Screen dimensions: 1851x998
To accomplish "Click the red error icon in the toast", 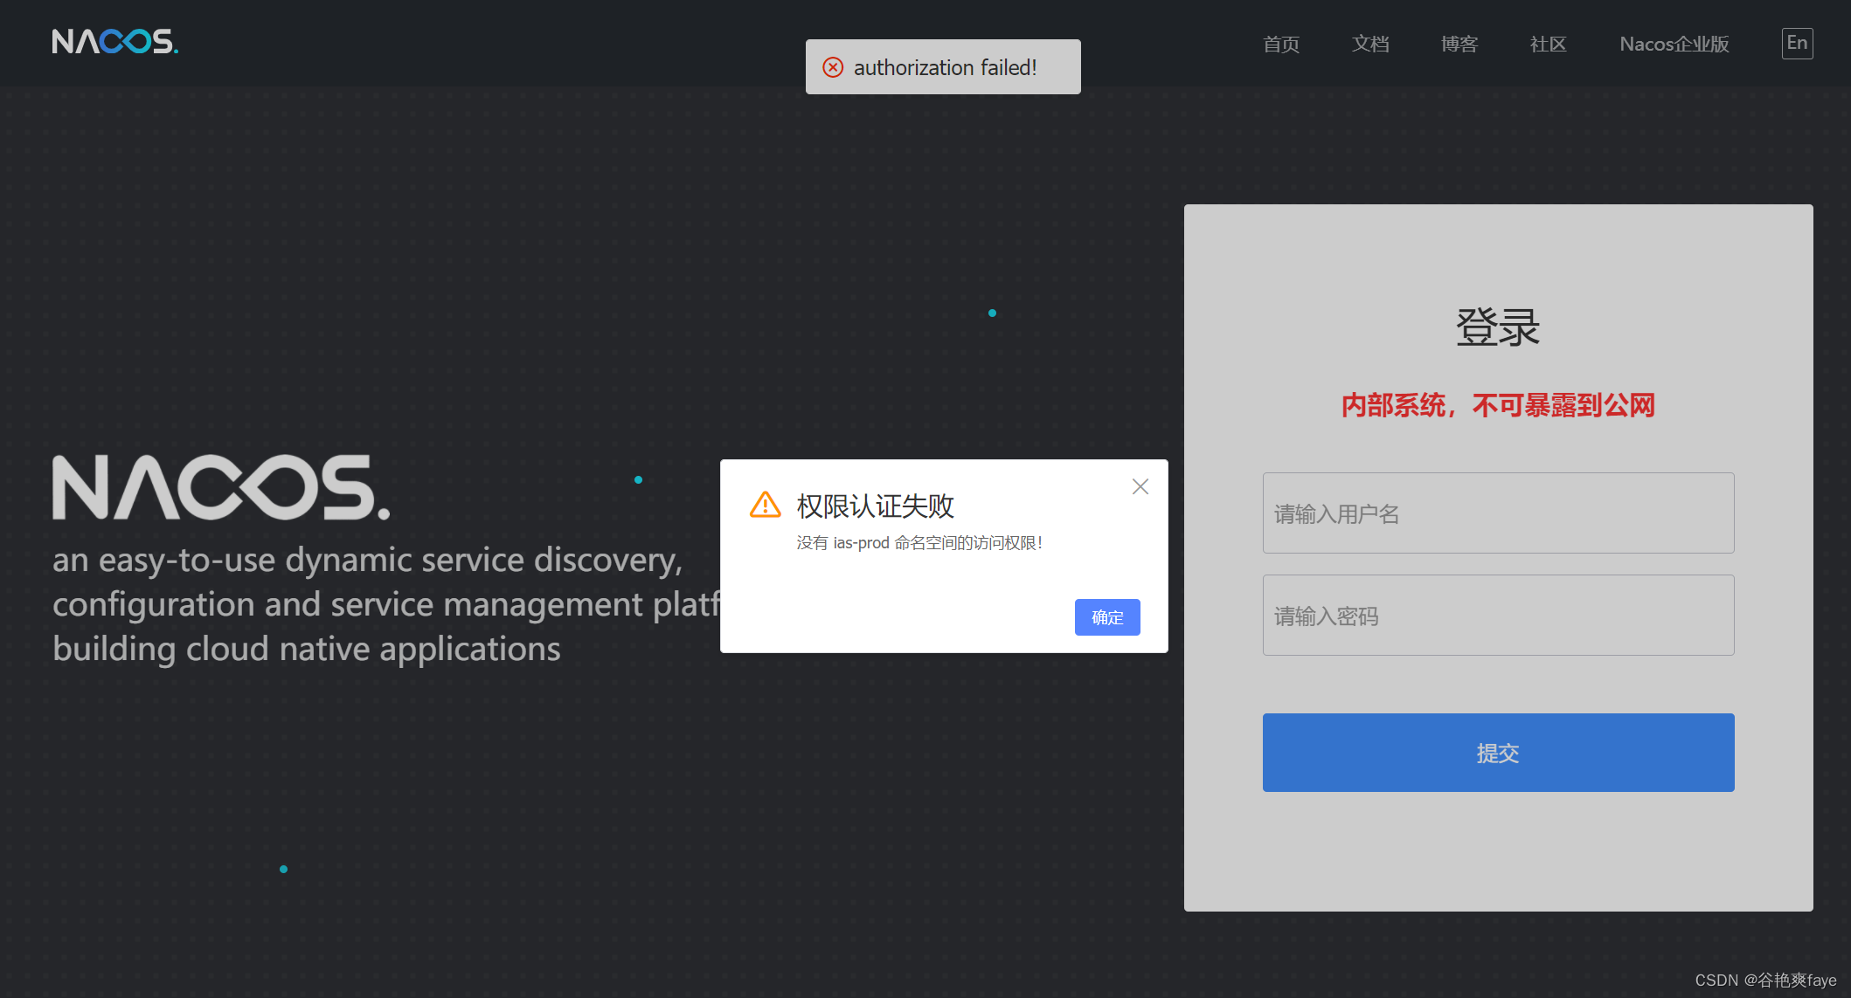I will pyautogui.click(x=833, y=67).
